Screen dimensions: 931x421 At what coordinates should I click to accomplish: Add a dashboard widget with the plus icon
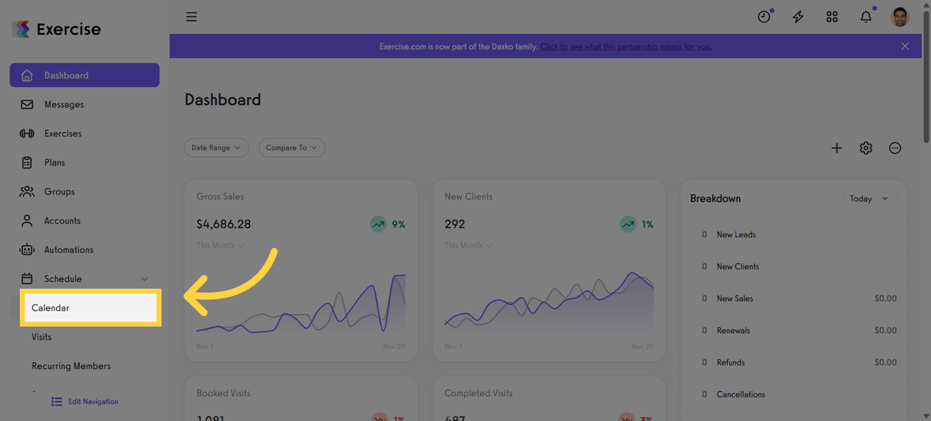837,148
